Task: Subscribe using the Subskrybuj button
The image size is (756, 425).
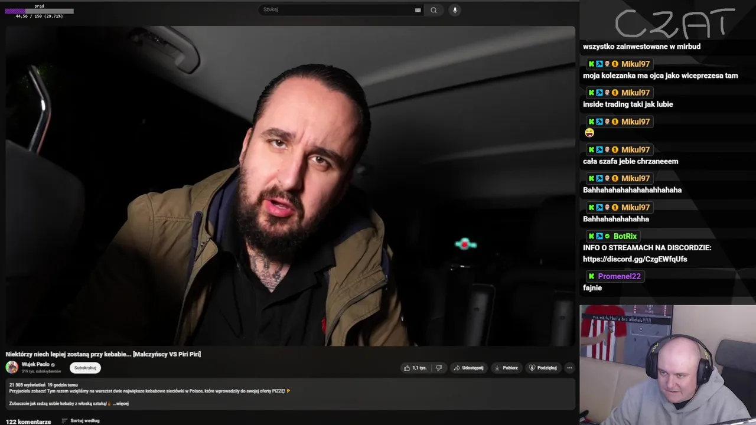Action: click(85, 368)
